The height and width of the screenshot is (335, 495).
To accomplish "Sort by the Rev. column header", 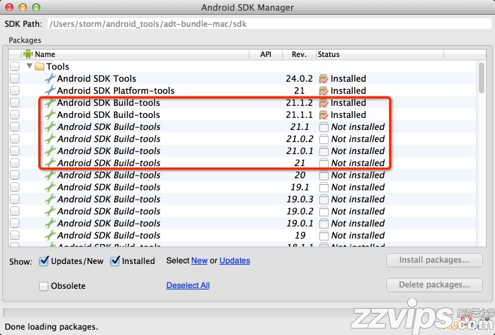I will 299,54.
